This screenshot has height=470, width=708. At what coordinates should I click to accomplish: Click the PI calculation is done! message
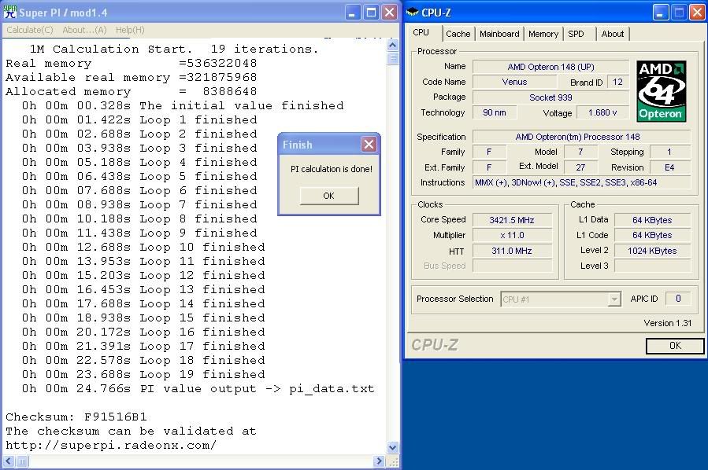tap(331, 169)
